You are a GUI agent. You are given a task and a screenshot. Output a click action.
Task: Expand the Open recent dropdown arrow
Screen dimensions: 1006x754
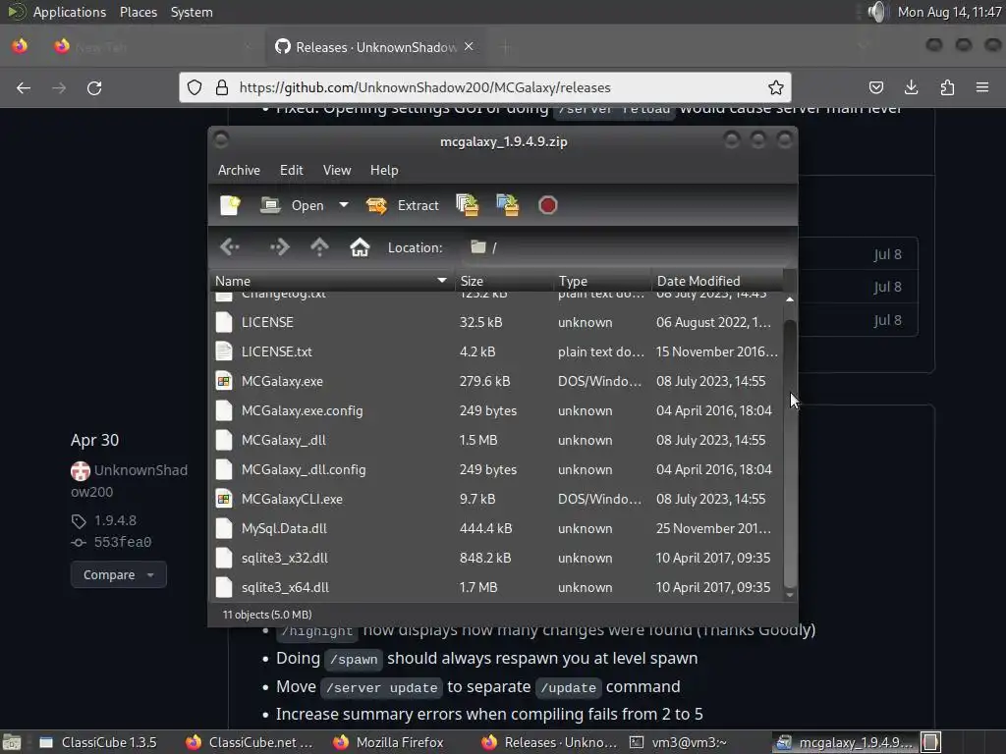[343, 205]
